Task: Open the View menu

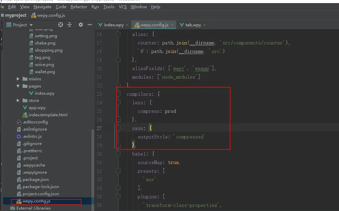Action: click(x=25, y=7)
